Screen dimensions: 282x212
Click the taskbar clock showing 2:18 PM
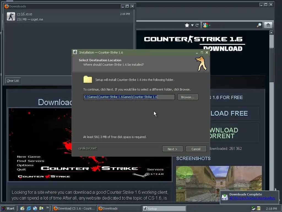click(271, 209)
